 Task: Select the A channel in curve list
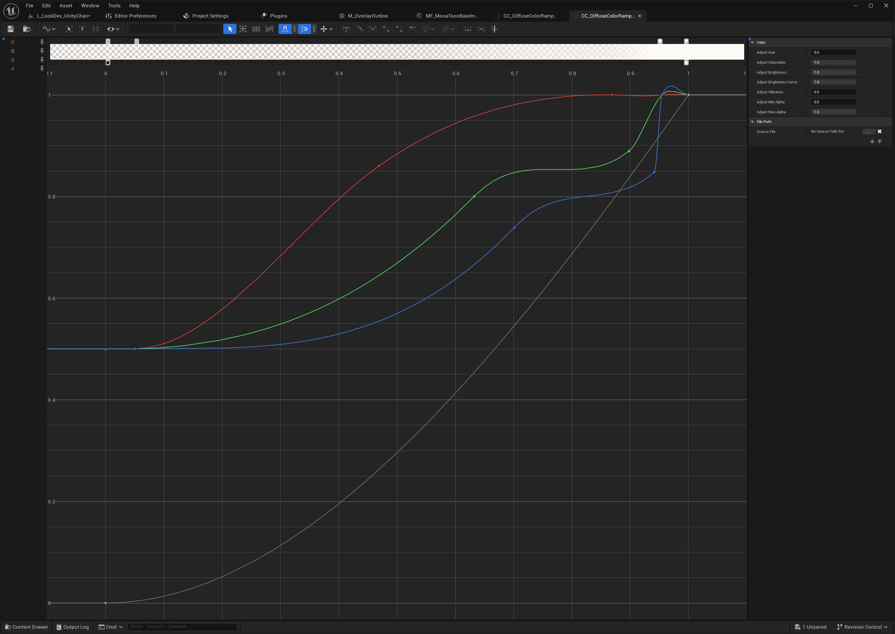click(13, 69)
